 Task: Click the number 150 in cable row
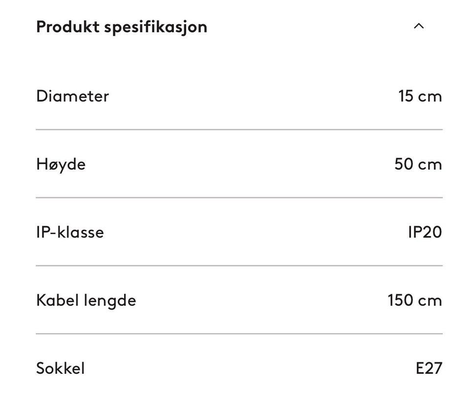pos(400,300)
